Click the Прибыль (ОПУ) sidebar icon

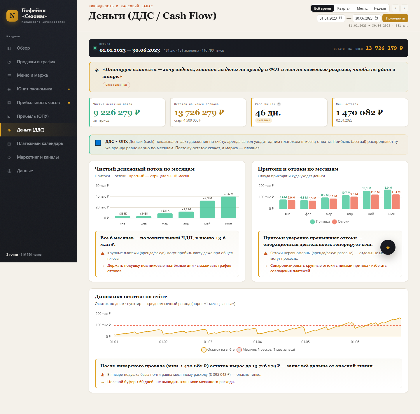pyautogui.click(x=9, y=117)
